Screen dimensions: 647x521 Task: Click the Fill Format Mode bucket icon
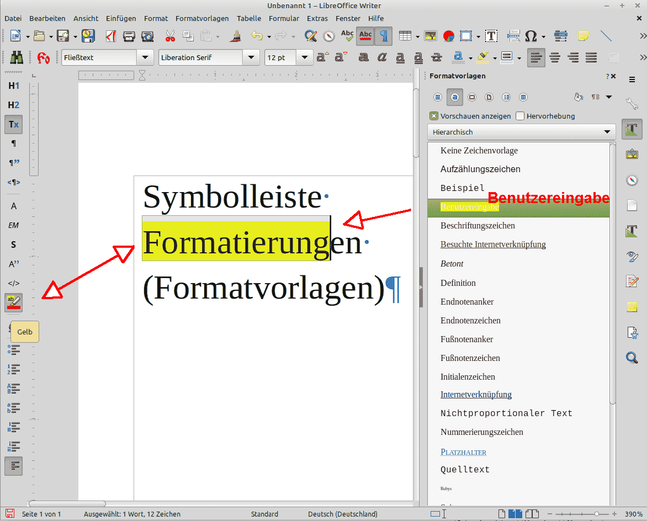coord(578,97)
